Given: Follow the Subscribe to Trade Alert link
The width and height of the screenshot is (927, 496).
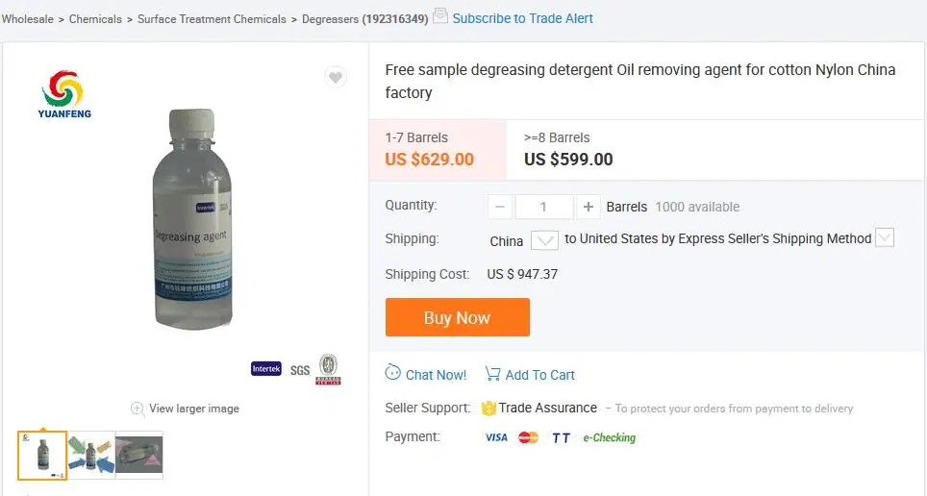Looking at the screenshot, I should [x=522, y=18].
